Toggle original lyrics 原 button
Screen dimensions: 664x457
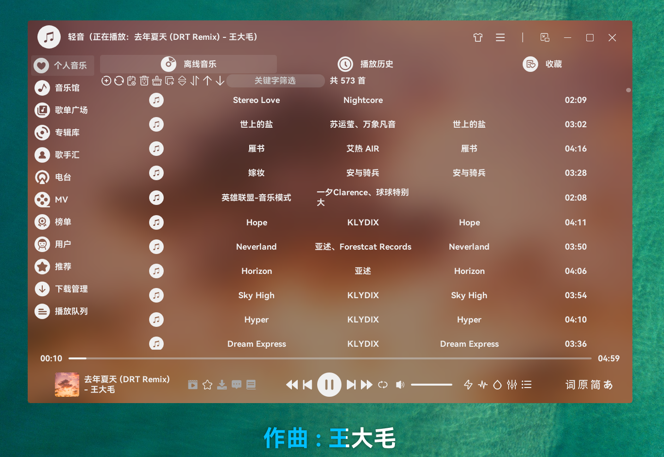(583, 385)
